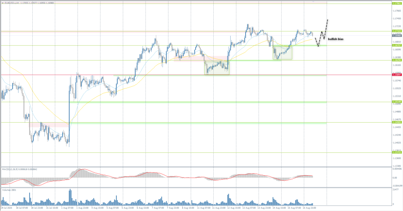Select the shaded rectangle above 1.16294 level

pyautogui.click(x=283, y=52)
